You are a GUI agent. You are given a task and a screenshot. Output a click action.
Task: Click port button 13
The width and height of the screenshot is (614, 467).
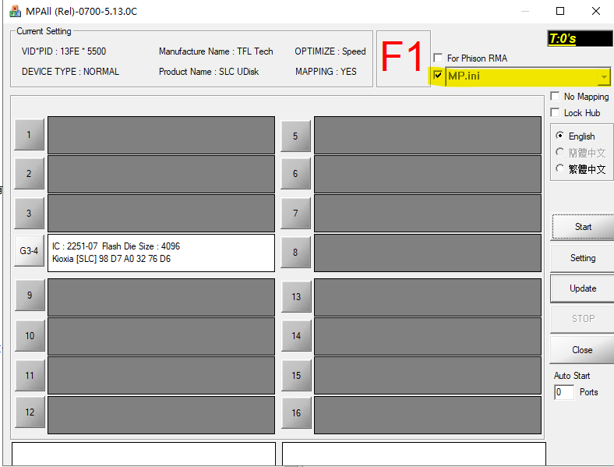point(296,297)
